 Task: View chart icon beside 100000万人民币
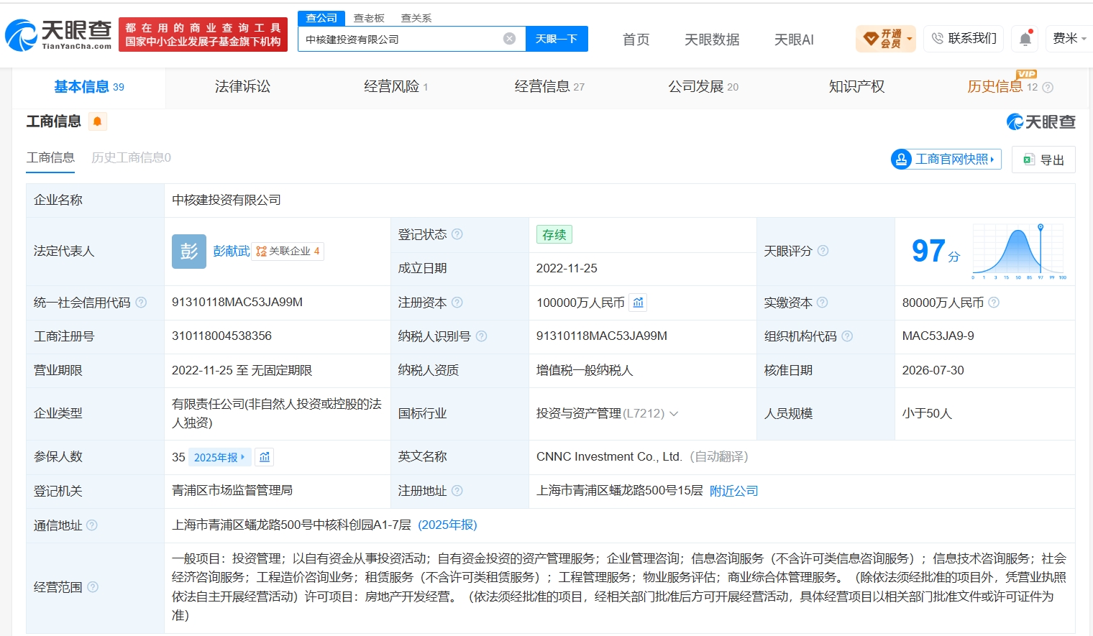coord(638,303)
